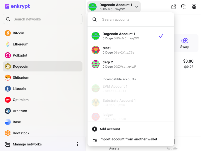Click the Swap button label
This screenshot has height=151, width=201.
(x=185, y=47)
